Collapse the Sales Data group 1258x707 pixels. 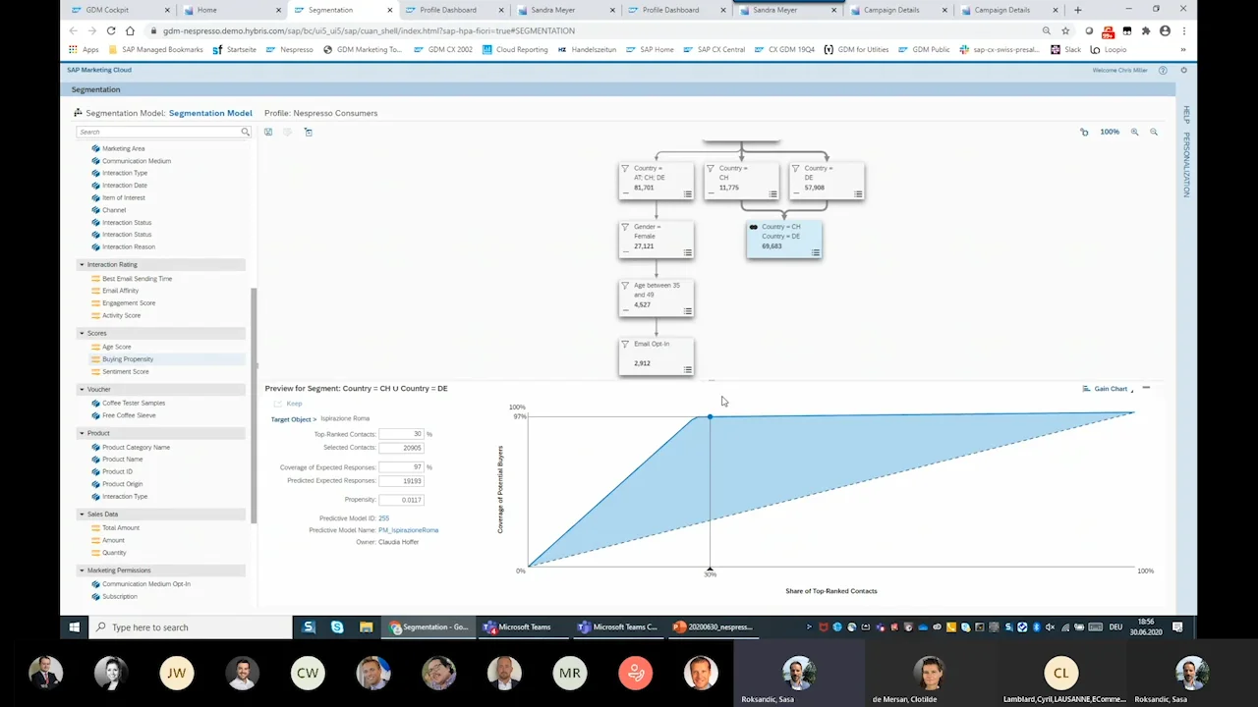[82, 515]
